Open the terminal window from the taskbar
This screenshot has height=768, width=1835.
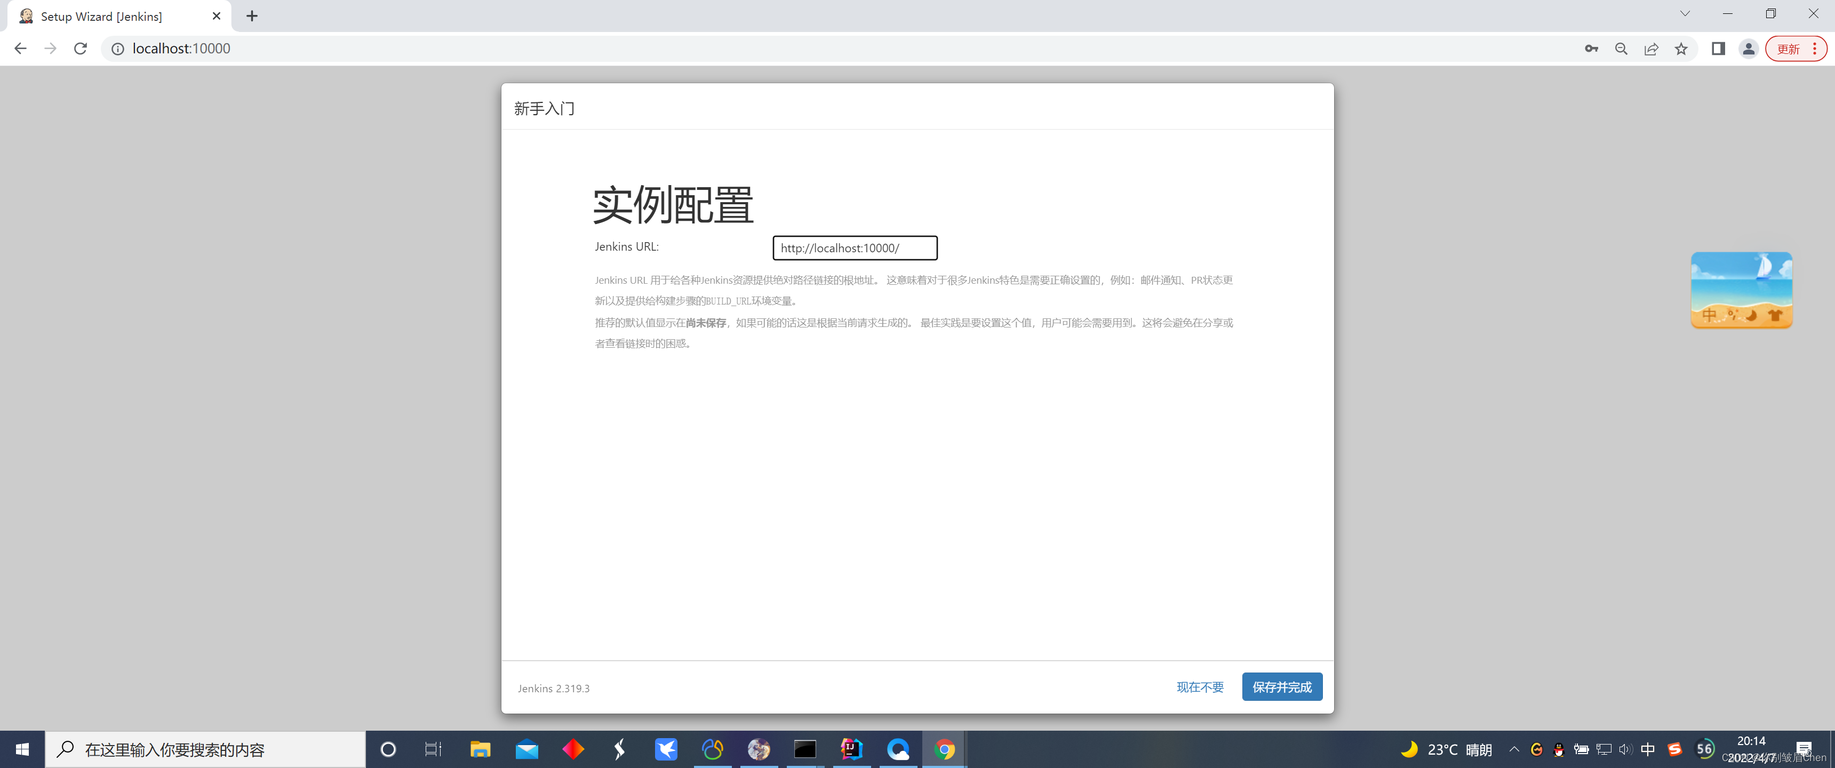pyautogui.click(x=805, y=749)
